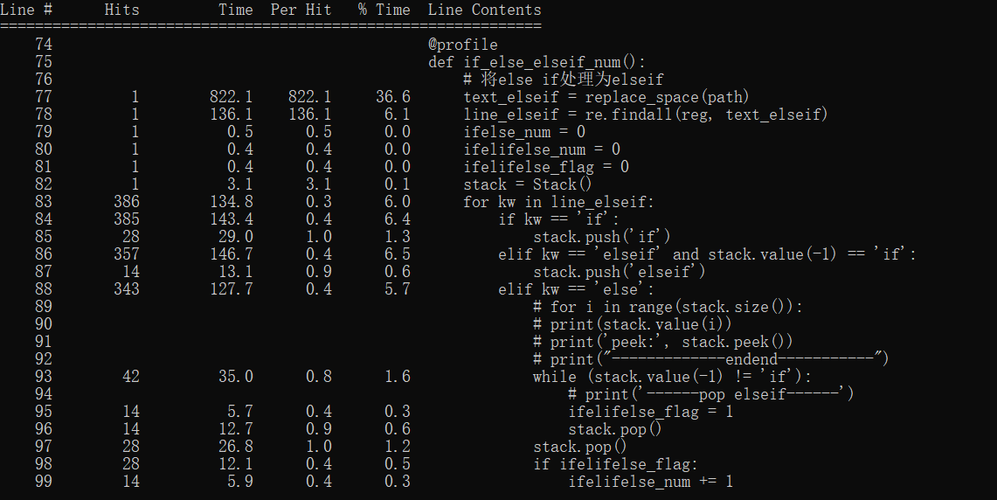
Task: Click the "if ifelifelse_flag:" line
Action: point(615,464)
